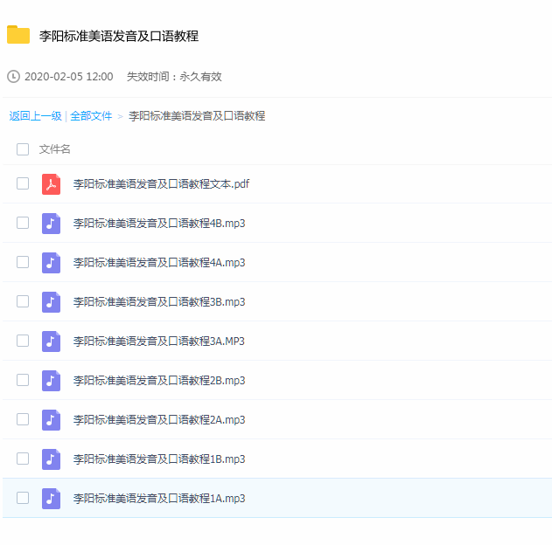
Task: Go back via 返回上一级 link
Action: pos(35,116)
